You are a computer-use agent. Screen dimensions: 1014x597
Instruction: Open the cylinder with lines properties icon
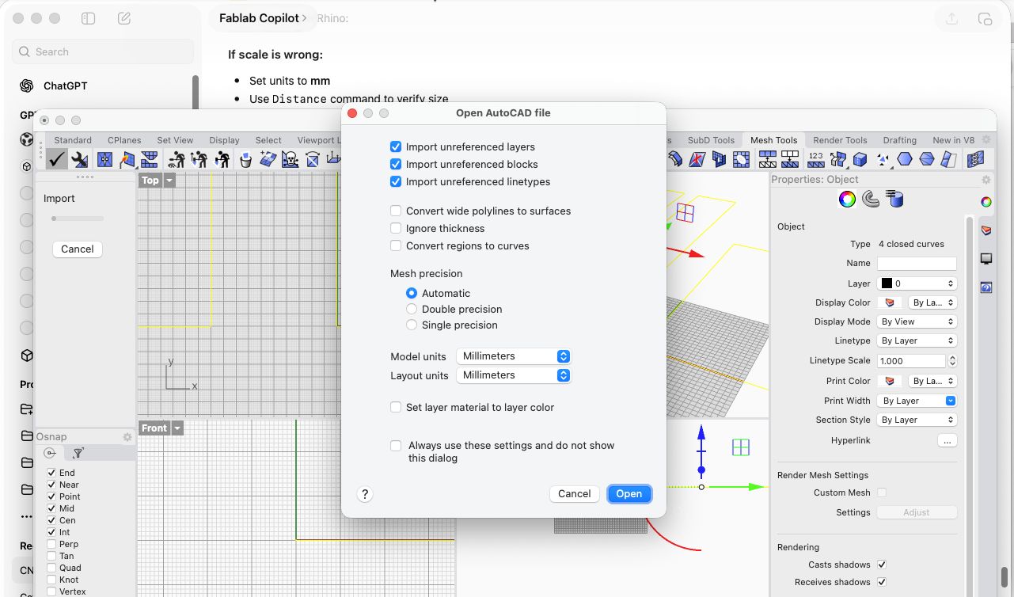pos(895,199)
